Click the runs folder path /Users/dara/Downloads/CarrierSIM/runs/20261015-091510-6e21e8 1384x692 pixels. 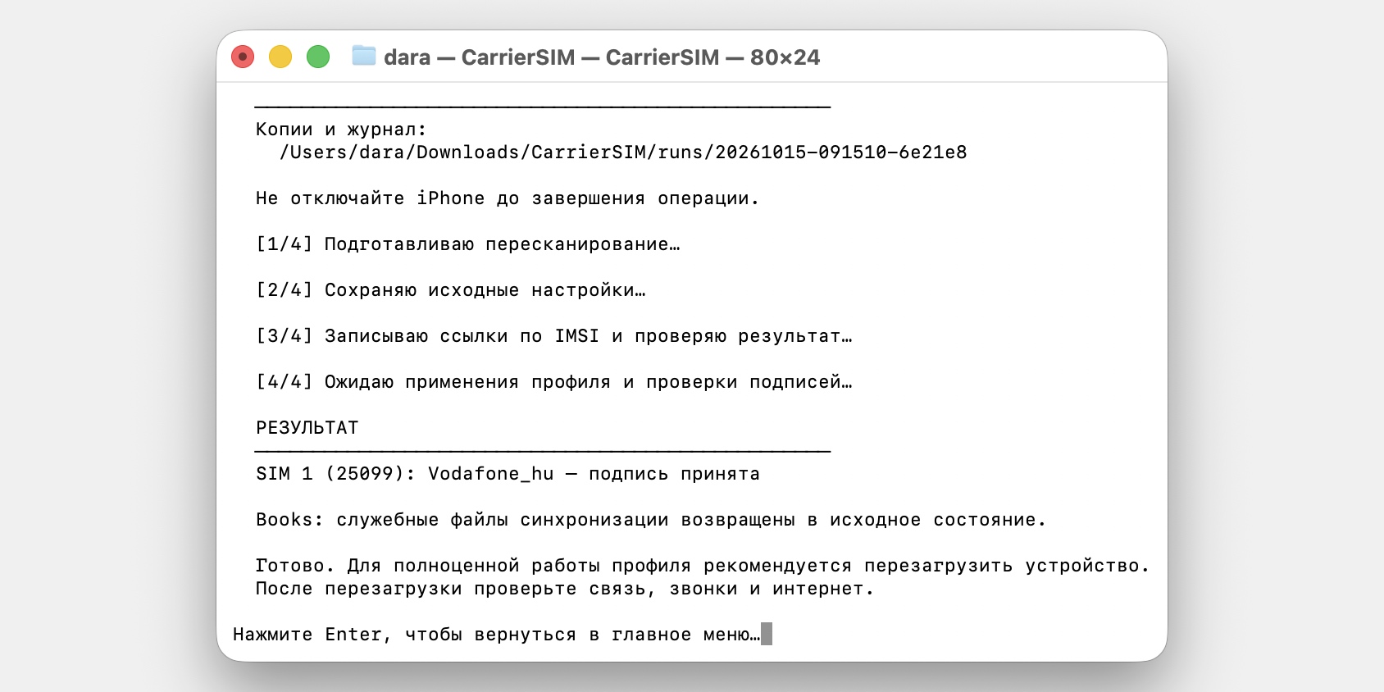(623, 153)
